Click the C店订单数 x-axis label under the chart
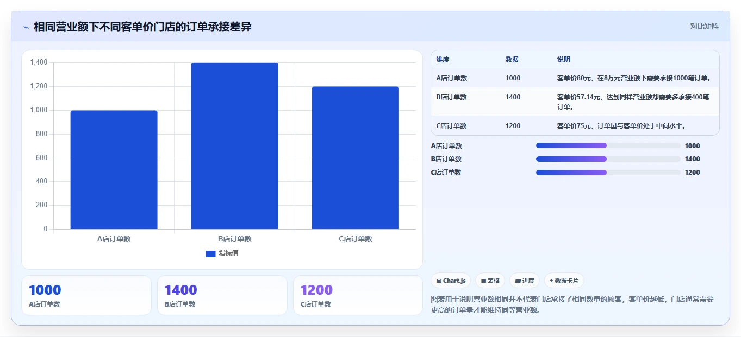 355,239
